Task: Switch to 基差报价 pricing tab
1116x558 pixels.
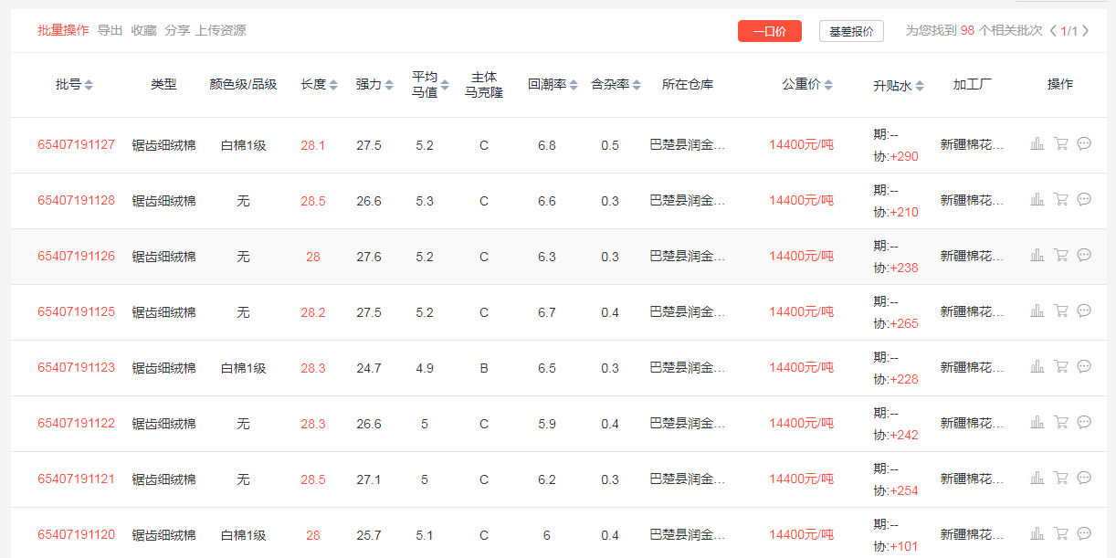Action: pos(851,31)
